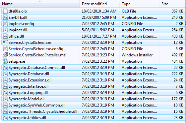Click the date 18/01/2011 7:27 PM
186x123 pixels.
(99, 36)
